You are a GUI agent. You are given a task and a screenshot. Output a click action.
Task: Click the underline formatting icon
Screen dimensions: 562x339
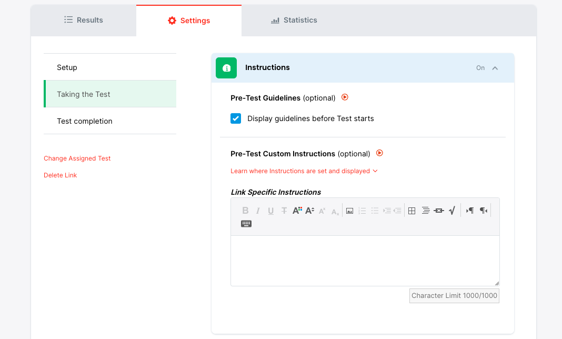tap(271, 211)
